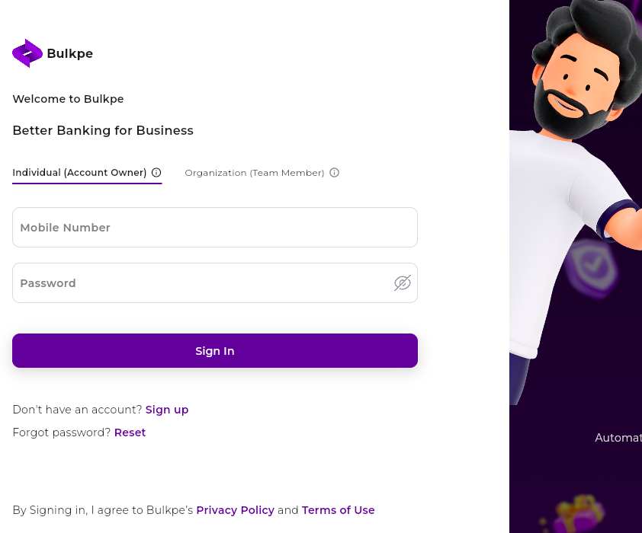Open the Privacy Policy link

tap(235, 510)
